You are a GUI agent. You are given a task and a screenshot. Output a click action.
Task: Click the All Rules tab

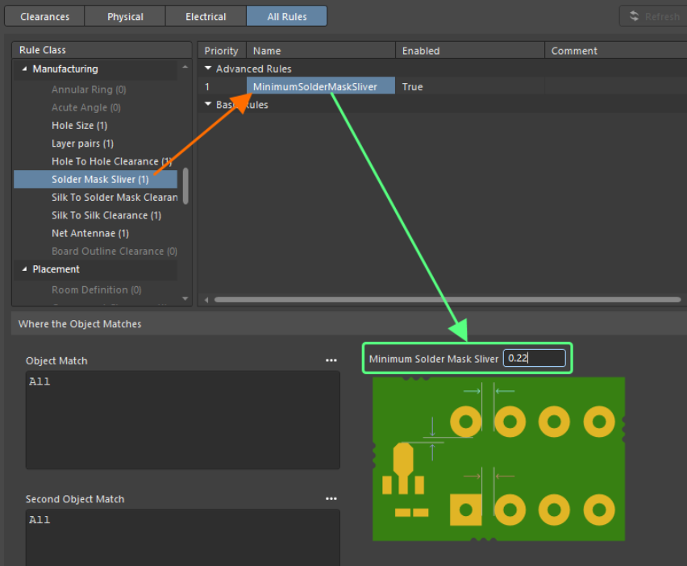286,16
